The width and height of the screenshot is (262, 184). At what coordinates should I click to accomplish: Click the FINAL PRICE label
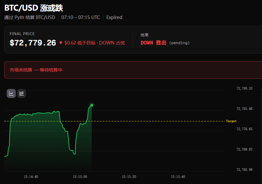coord(22,34)
